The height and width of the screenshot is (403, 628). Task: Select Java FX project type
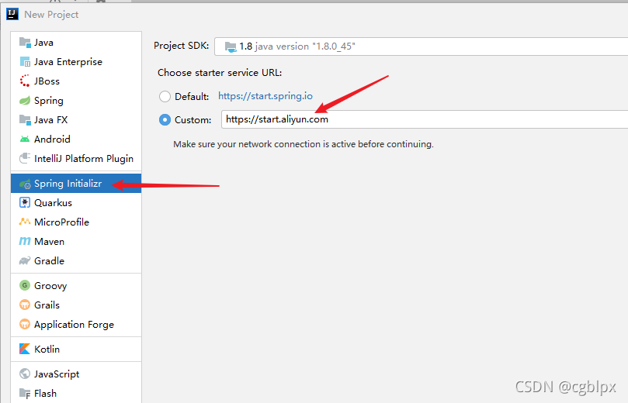pyautogui.click(x=76, y=119)
